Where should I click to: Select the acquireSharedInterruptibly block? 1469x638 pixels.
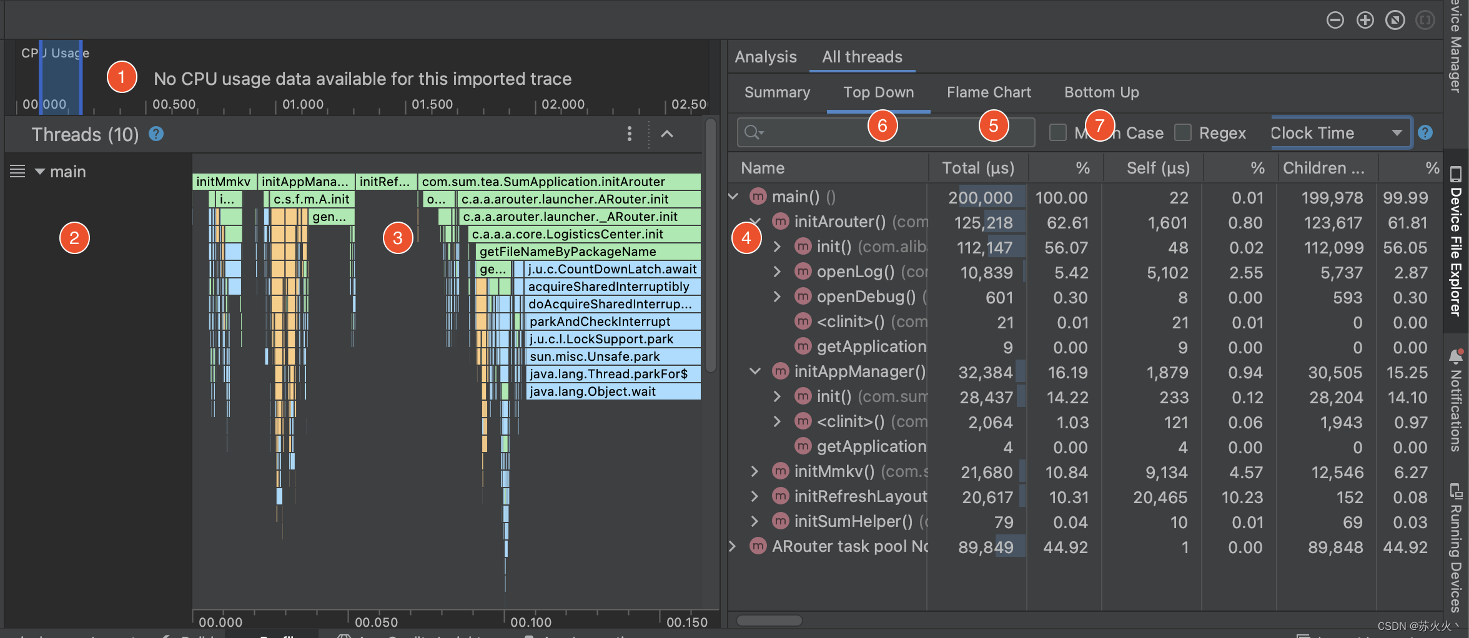[x=613, y=287]
